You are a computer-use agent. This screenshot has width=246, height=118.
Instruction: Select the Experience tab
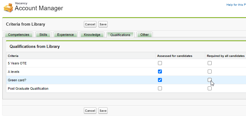65,35
